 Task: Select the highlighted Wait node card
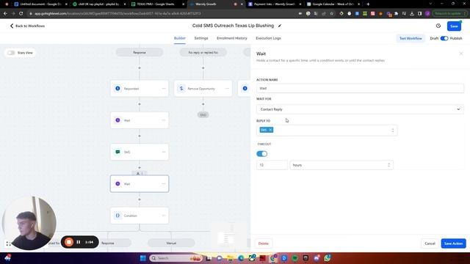tap(140, 184)
